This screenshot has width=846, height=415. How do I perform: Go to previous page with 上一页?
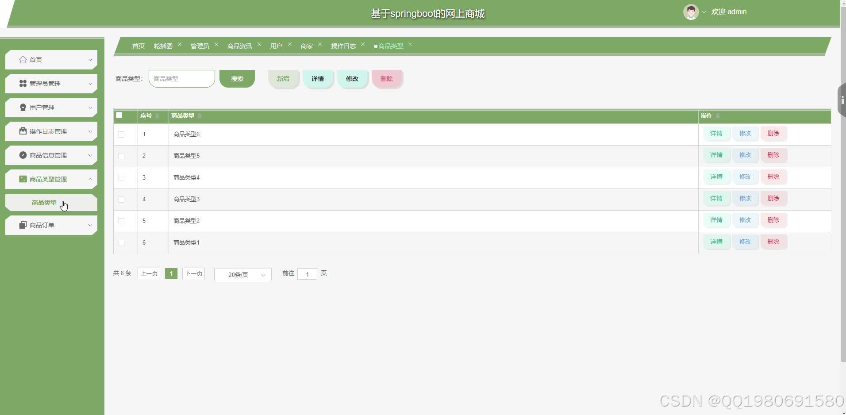point(149,273)
